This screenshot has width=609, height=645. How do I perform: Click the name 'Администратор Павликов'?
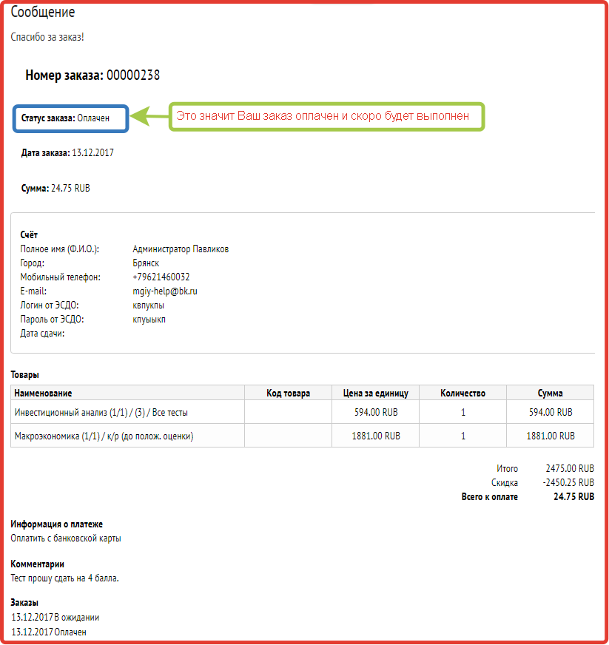point(181,249)
